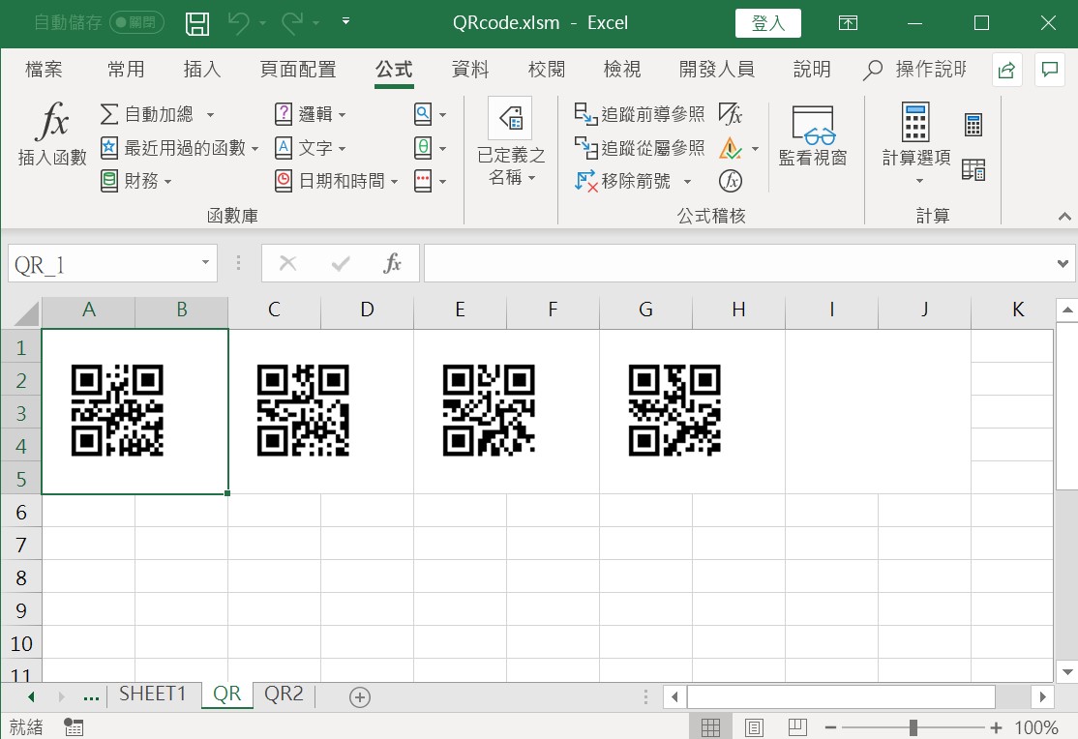Image resolution: width=1078 pixels, height=739 pixels.
Task: Select the second QR code image
Action: pos(303,410)
